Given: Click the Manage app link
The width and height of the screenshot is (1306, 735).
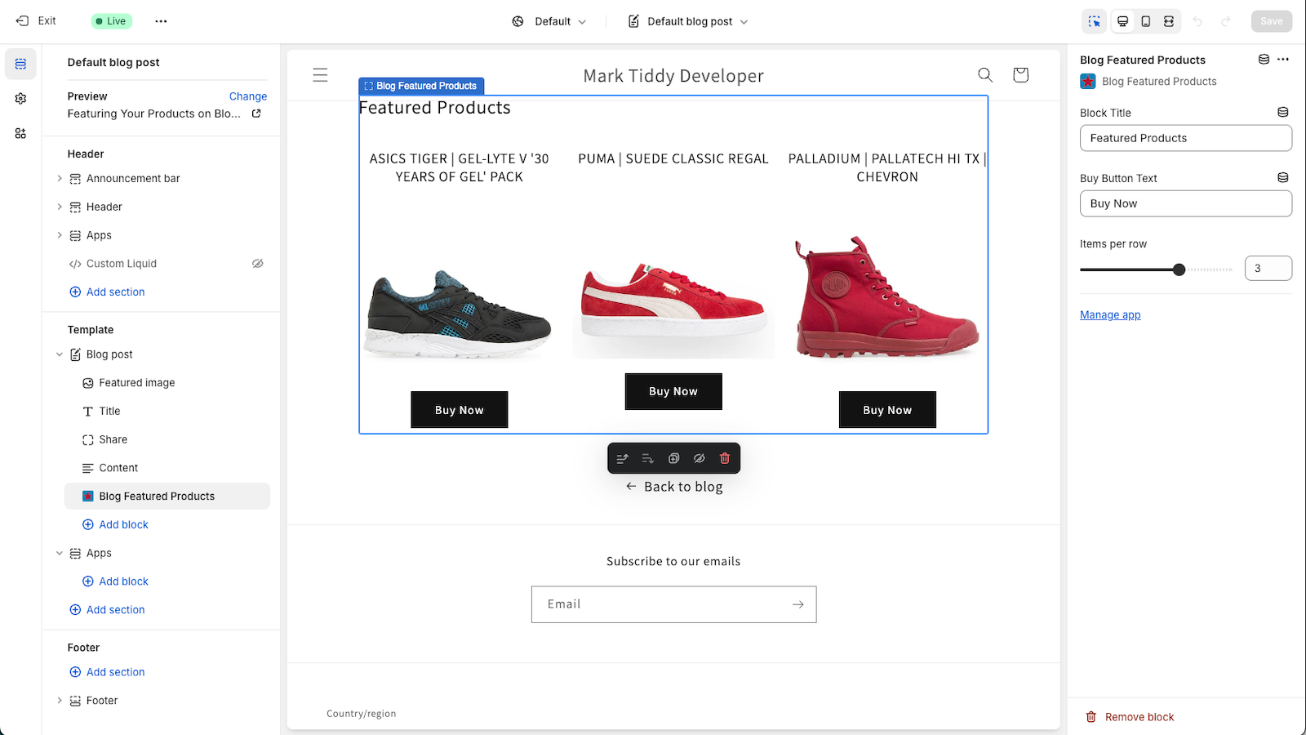Looking at the screenshot, I should pyautogui.click(x=1110, y=315).
